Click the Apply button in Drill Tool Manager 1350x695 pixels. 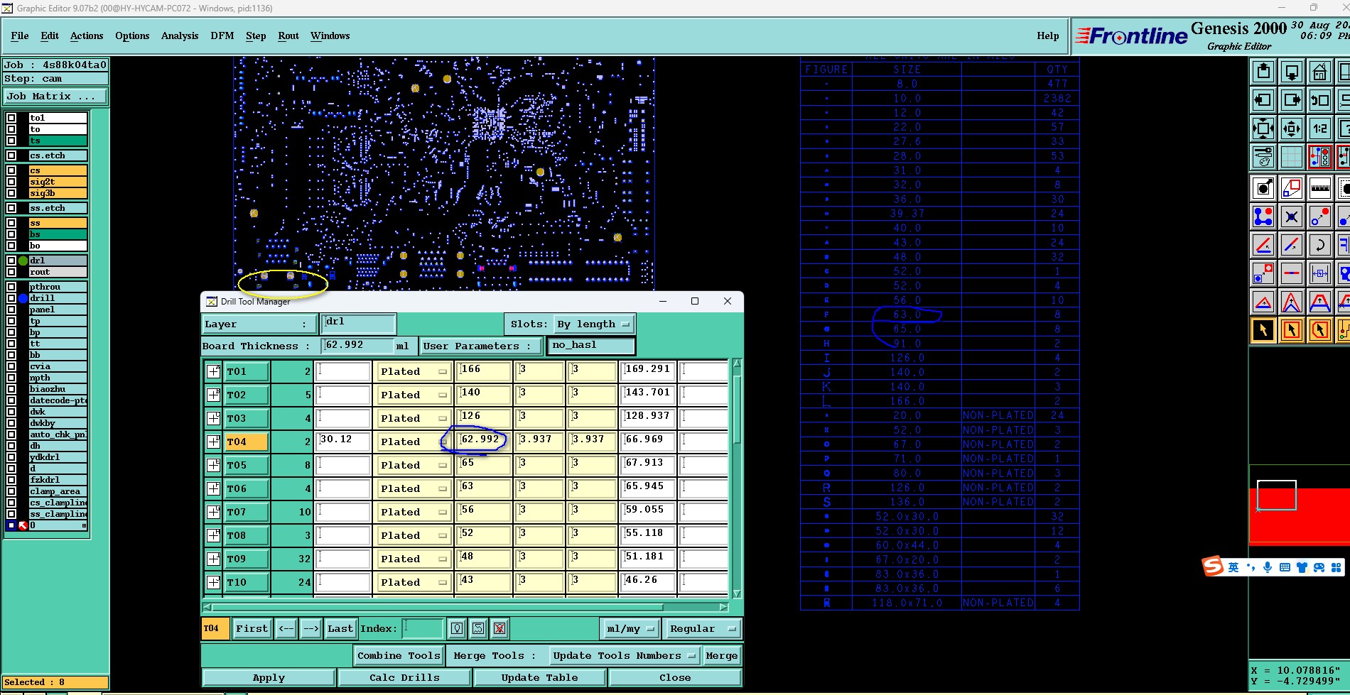(x=269, y=678)
